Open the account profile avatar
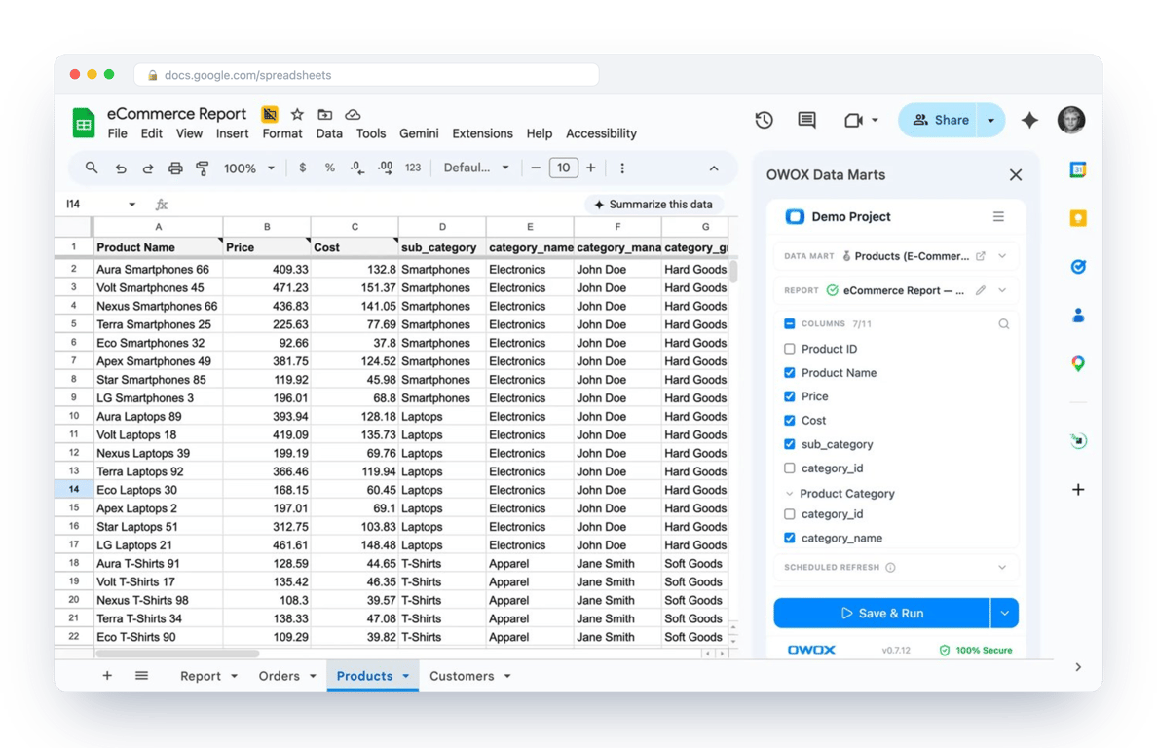 pos(1071,120)
